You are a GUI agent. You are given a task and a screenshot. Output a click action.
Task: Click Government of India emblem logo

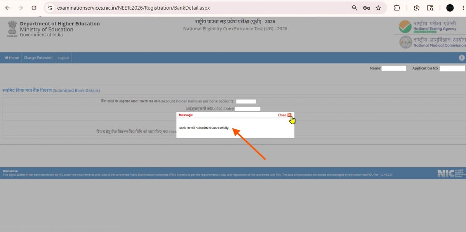click(12, 29)
